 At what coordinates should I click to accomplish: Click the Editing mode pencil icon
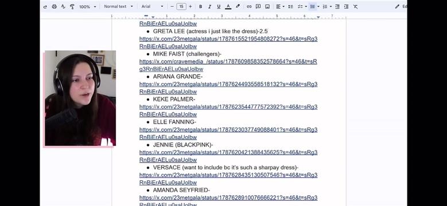(397, 6)
